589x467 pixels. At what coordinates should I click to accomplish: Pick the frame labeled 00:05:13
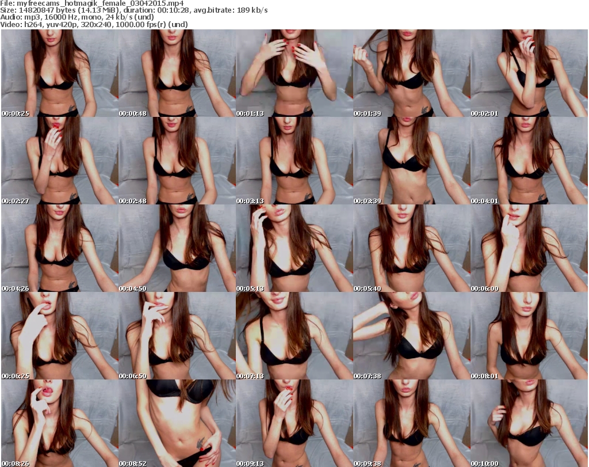point(294,248)
